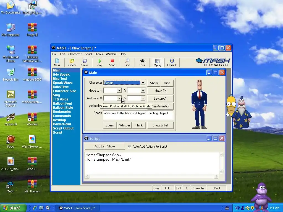Viewport: 283px width, 212px height.
Task: Select the windows2000 archive icon
Action: tap(32, 75)
